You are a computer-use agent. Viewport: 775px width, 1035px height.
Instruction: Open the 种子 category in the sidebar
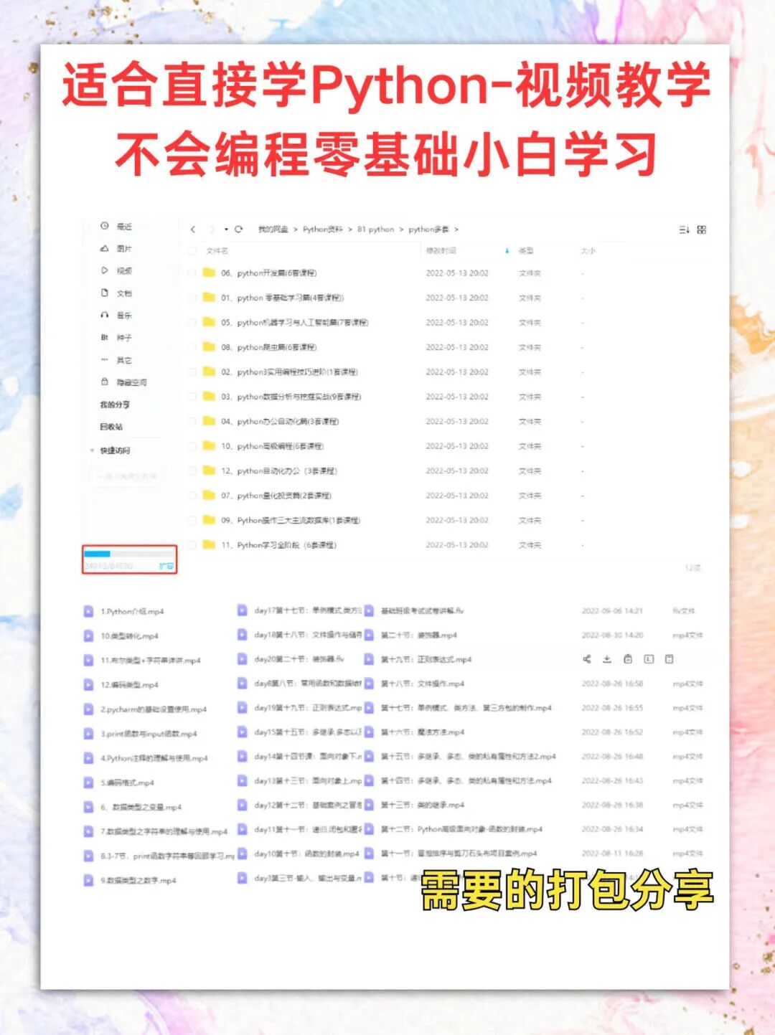(124, 337)
